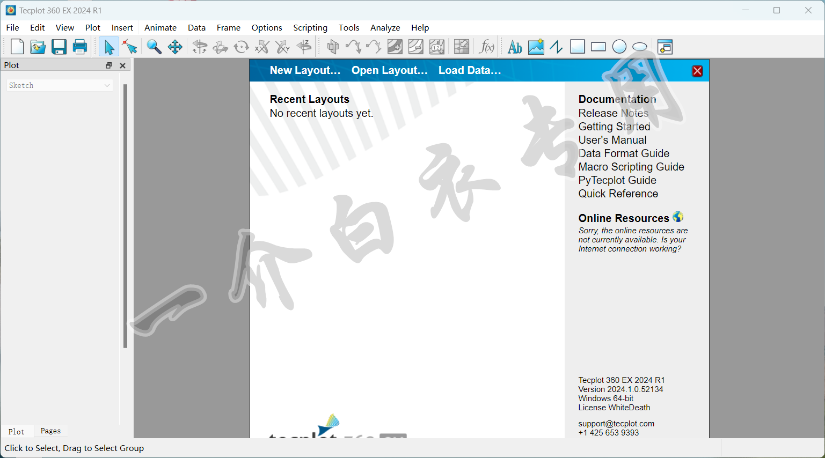Select the add contour level tool
This screenshot has width=825, height=458.
395,47
